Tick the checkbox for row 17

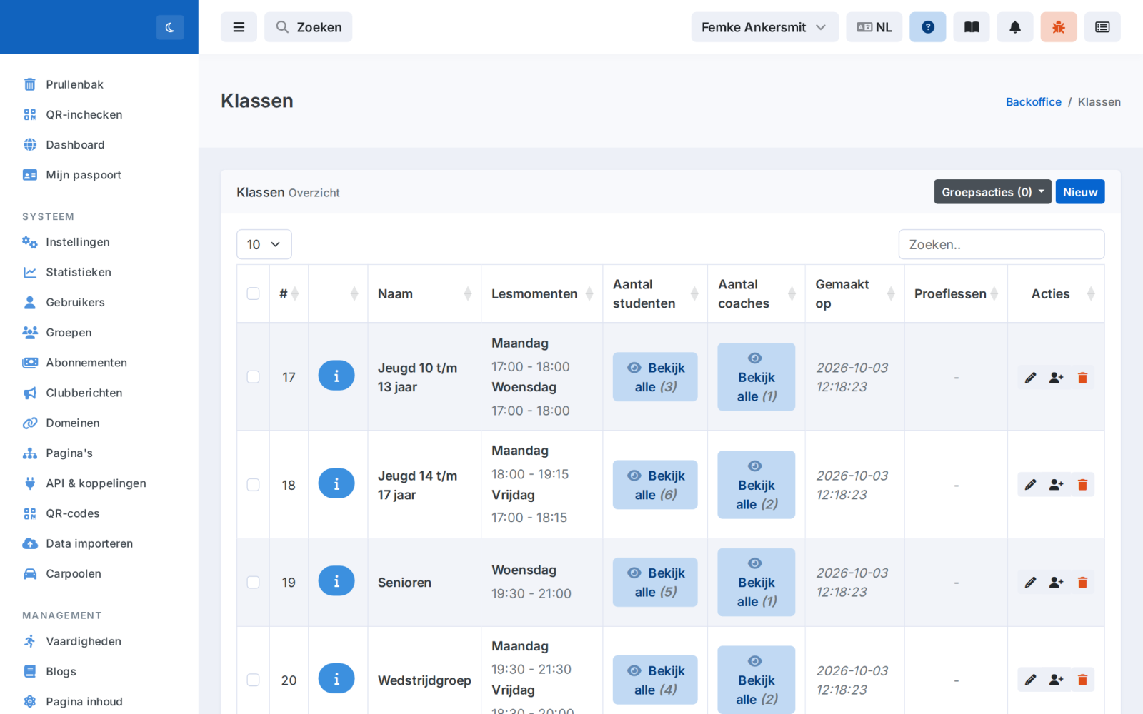coord(253,376)
